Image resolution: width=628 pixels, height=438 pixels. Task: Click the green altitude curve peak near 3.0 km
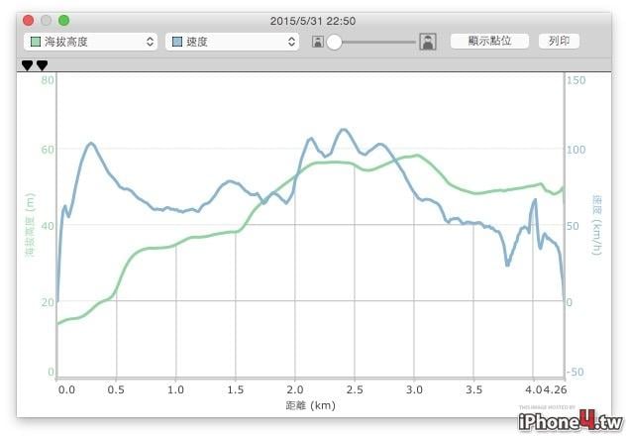[417, 156]
